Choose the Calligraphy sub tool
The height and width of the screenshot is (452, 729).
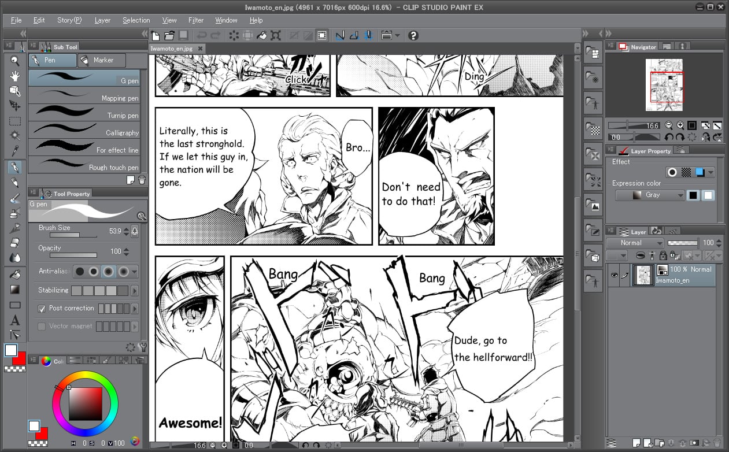coord(84,130)
